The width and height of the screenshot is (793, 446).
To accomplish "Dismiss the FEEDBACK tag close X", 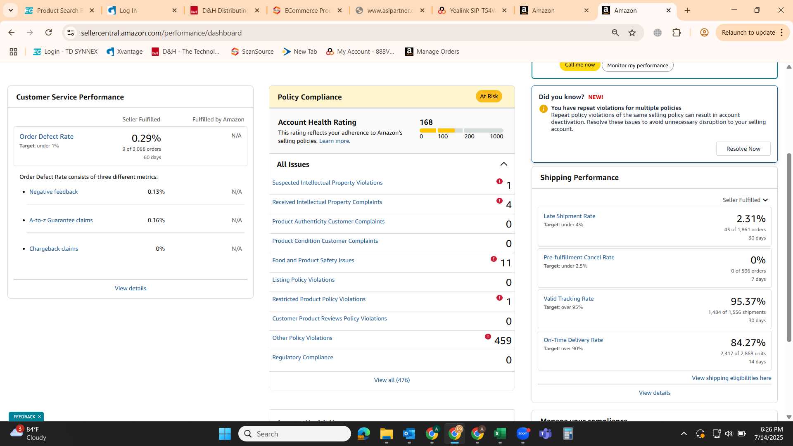I will point(39,417).
